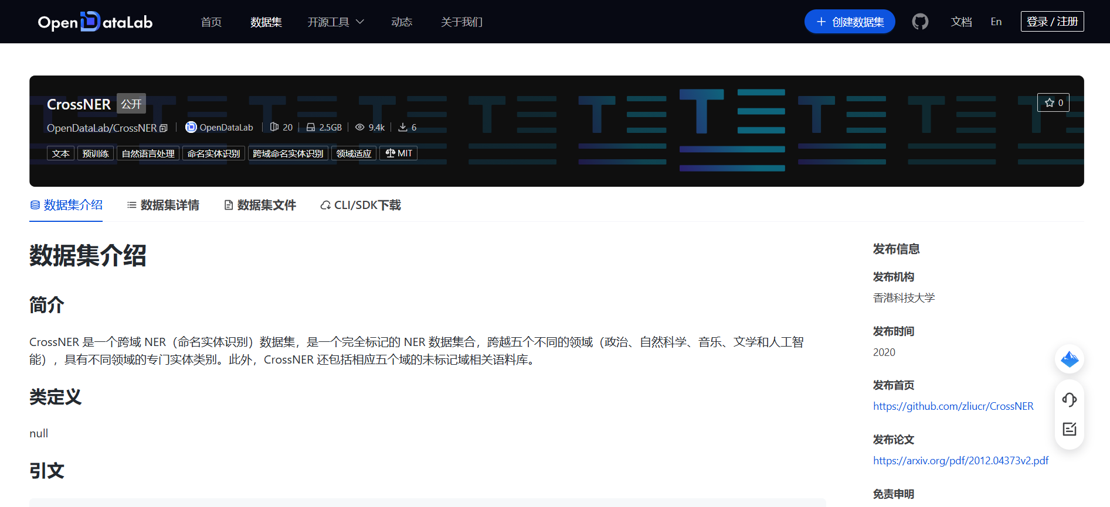Star the CrossNER dataset
The image size is (1110, 507).
[1053, 102]
